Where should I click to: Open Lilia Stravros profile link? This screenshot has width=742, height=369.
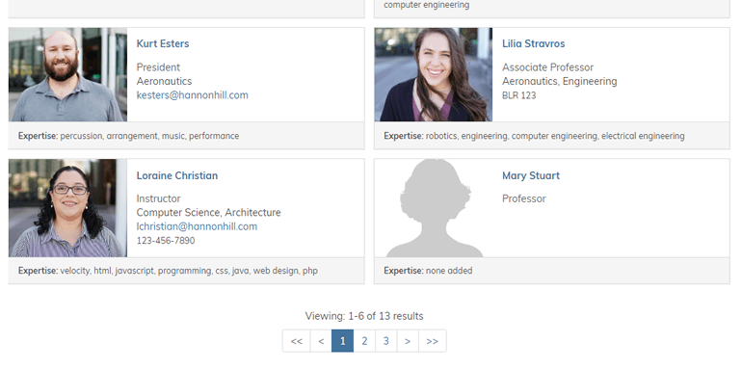(533, 43)
